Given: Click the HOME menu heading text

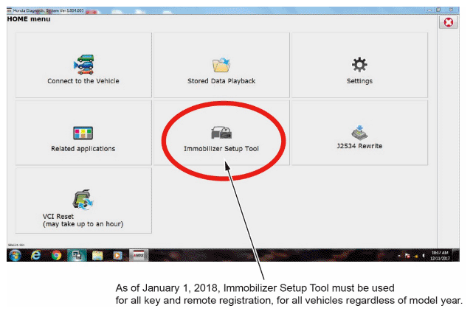Looking at the screenshot, I should [29, 19].
